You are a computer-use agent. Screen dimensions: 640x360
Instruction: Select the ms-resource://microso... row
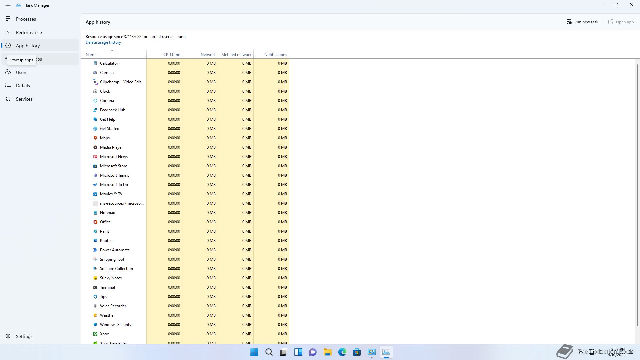point(185,203)
